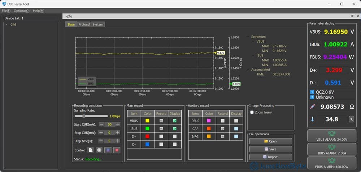Click the Import button
Screen dimensions: 361x172
[x=270, y=157]
